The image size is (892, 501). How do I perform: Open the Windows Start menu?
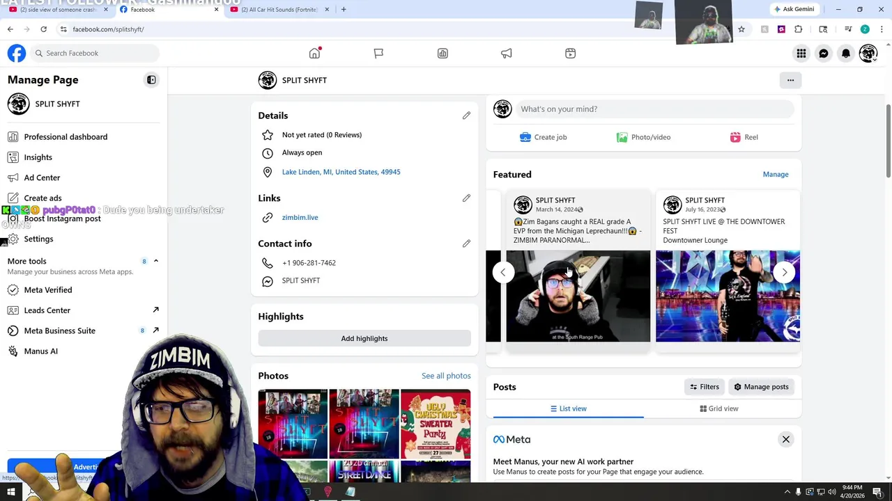pyautogui.click(x=10, y=492)
